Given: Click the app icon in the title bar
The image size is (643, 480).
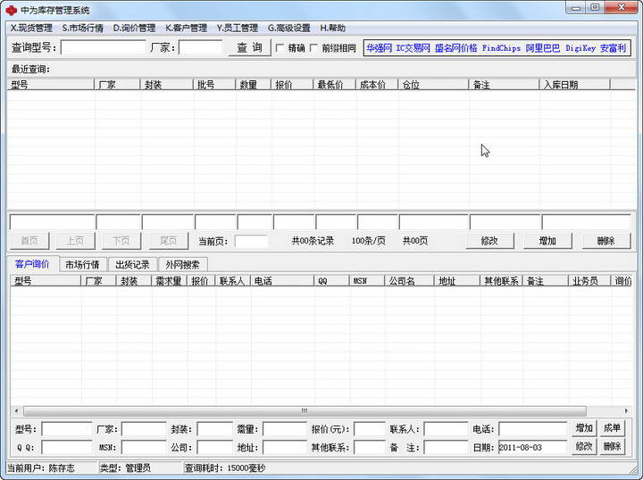Looking at the screenshot, I should click(11, 10).
